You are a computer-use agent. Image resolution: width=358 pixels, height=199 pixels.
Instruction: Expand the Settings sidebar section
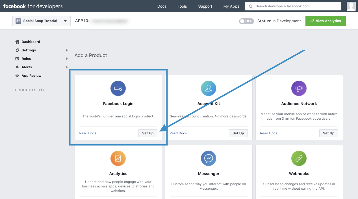[x=67, y=50]
